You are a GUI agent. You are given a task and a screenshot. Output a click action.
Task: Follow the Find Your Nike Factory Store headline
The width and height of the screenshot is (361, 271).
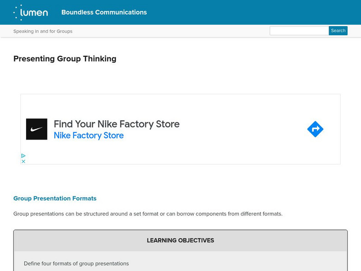point(117,124)
